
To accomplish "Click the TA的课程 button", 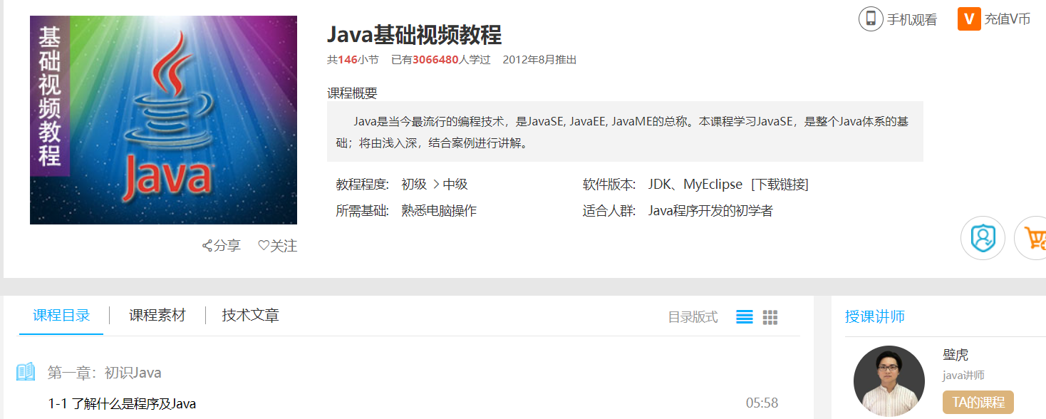I will click(x=978, y=403).
